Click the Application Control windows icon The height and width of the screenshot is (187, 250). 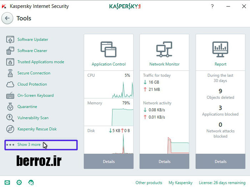tap(109, 49)
